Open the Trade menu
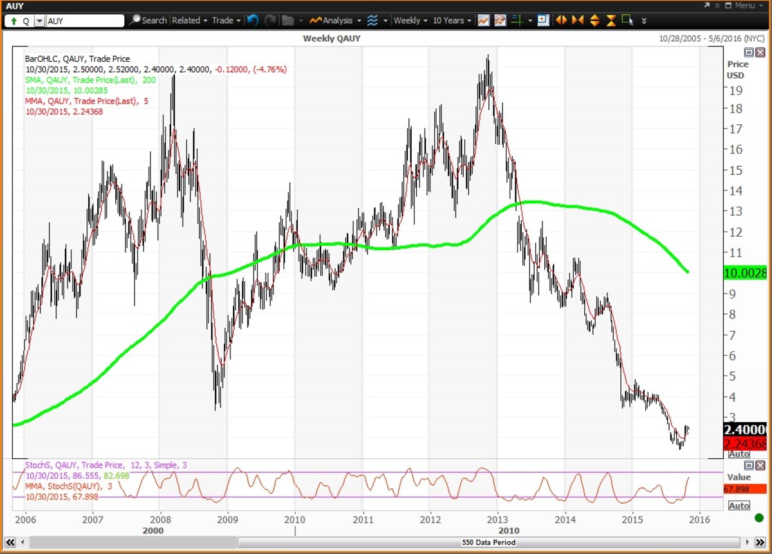 (x=226, y=21)
